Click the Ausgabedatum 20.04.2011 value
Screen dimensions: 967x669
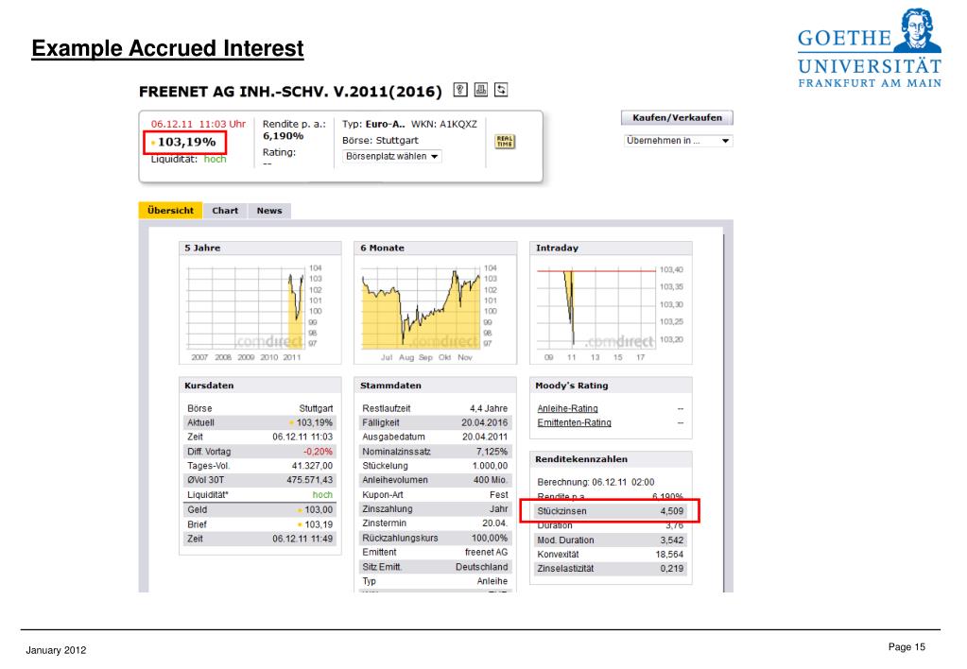pos(485,437)
